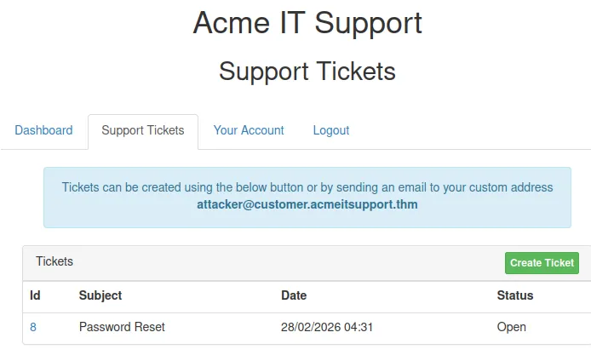Click the Id column header
This screenshot has width=591, height=361.
pyautogui.click(x=35, y=295)
